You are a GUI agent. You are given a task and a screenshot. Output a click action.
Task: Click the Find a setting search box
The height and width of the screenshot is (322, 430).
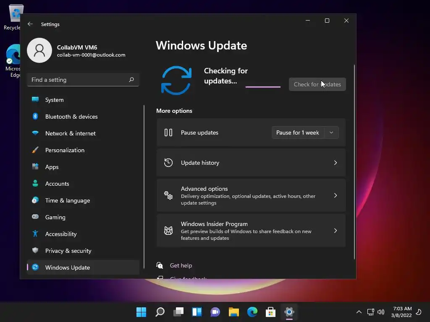pyautogui.click(x=83, y=80)
